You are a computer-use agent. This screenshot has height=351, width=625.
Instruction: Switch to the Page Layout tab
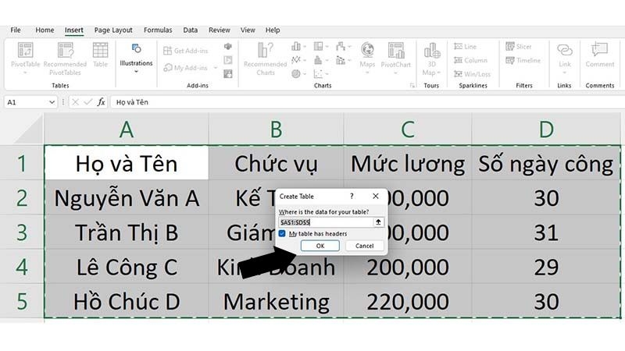pyautogui.click(x=113, y=30)
